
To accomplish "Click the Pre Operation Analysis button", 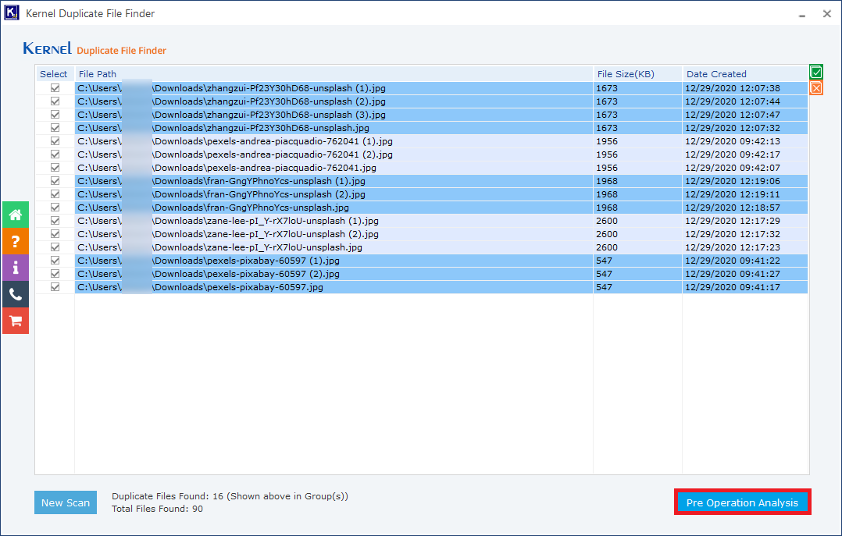I will [x=743, y=502].
